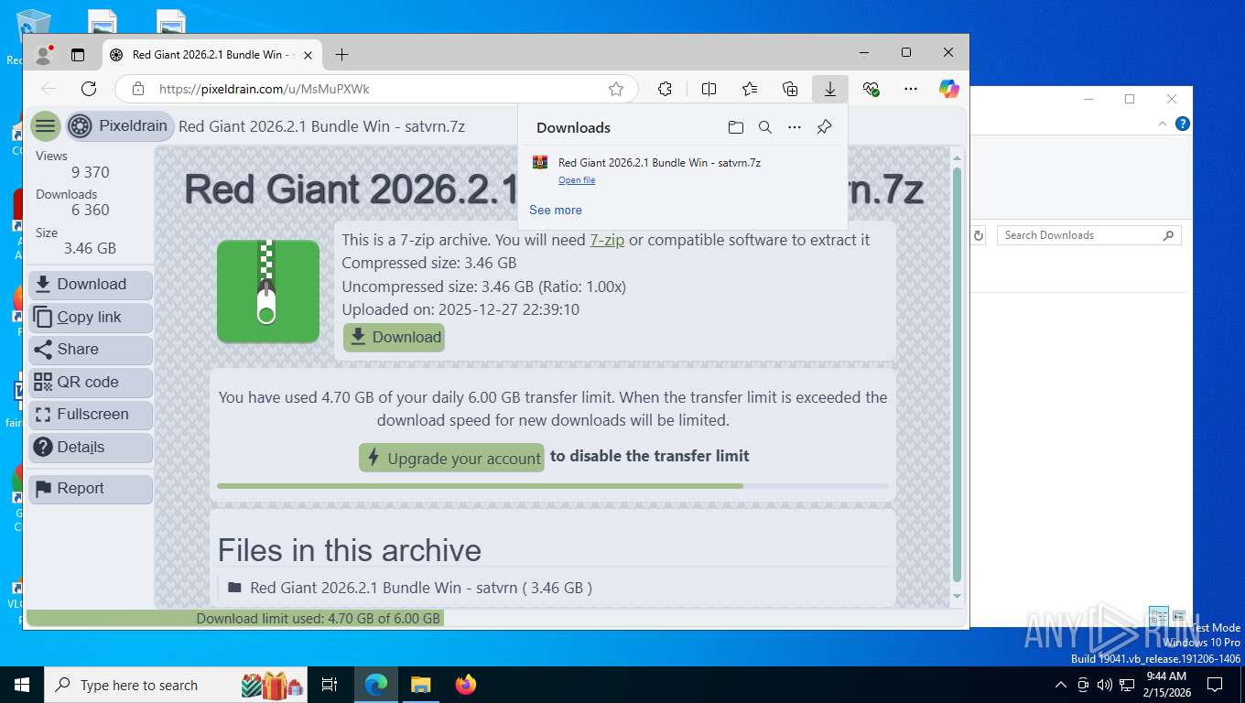
Task: Open Edge profile icon
Action: click(43, 55)
